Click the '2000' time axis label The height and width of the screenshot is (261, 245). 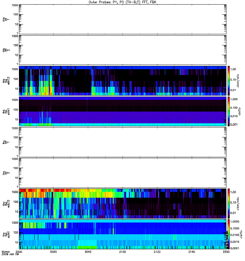click(19, 252)
